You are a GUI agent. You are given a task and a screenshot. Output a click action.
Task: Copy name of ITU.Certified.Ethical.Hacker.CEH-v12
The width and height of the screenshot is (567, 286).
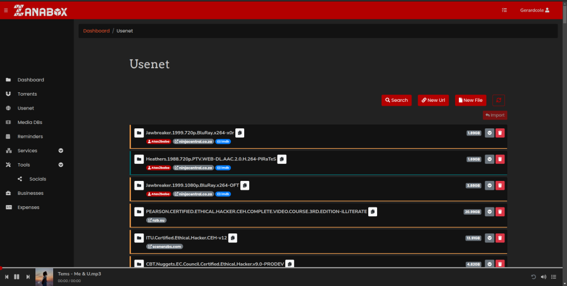pos(233,238)
